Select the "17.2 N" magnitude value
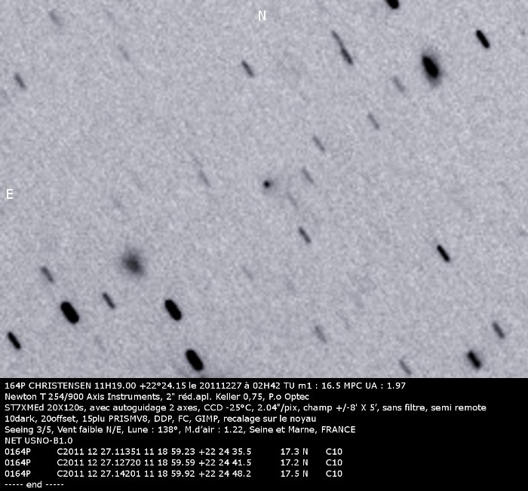The width and height of the screenshot is (528, 491). [x=294, y=462]
